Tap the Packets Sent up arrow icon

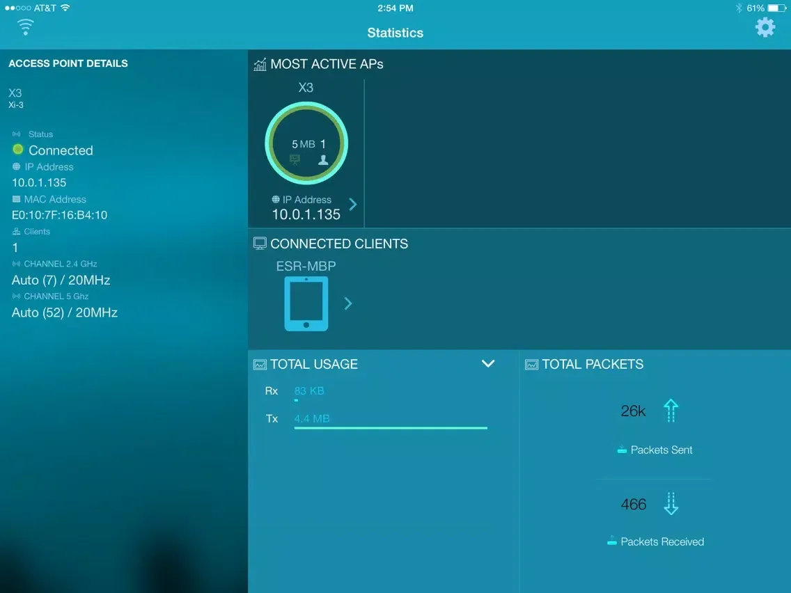(x=671, y=411)
